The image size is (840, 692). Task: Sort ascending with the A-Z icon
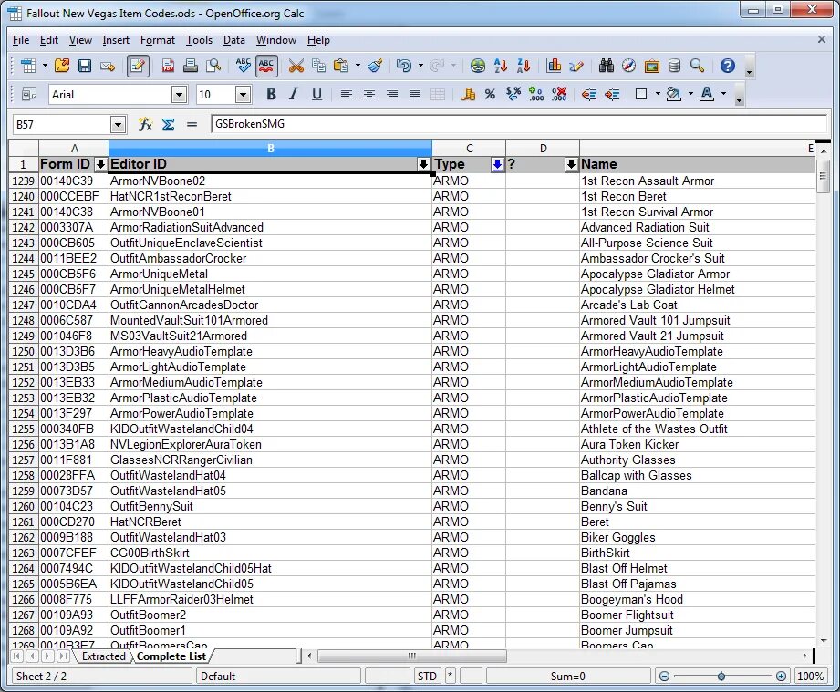501,66
